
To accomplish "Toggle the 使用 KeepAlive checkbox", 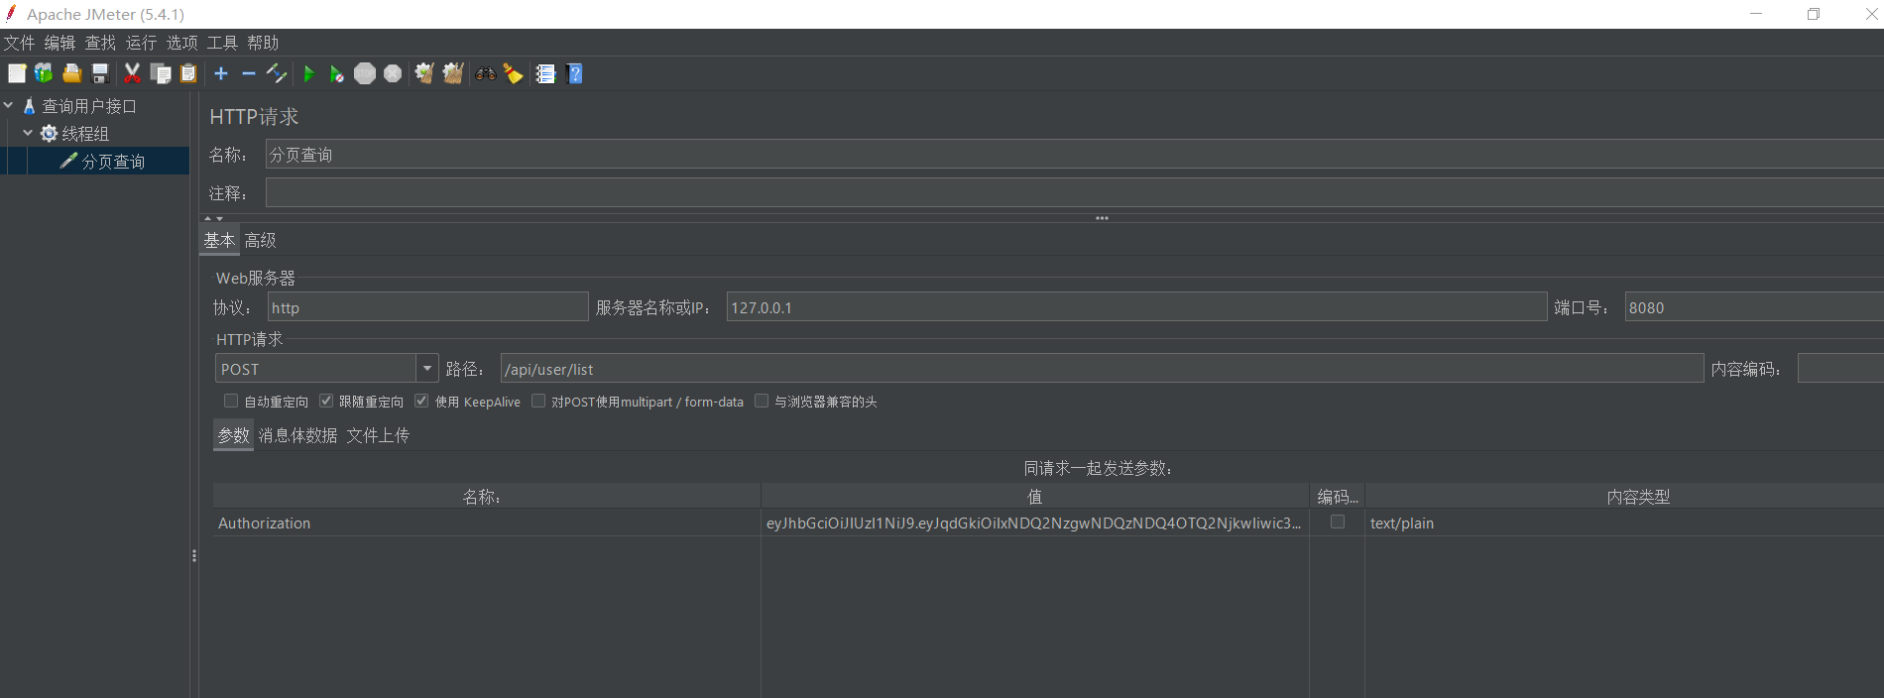I will tap(421, 401).
